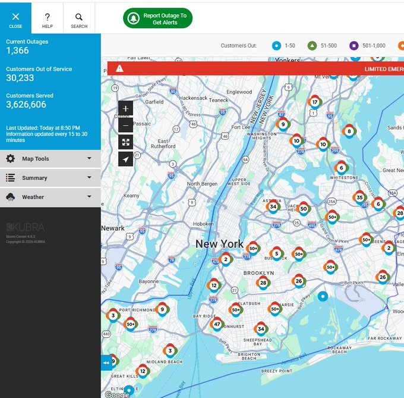Open the Help section
404x398 pixels.
click(x=48, y=18)
